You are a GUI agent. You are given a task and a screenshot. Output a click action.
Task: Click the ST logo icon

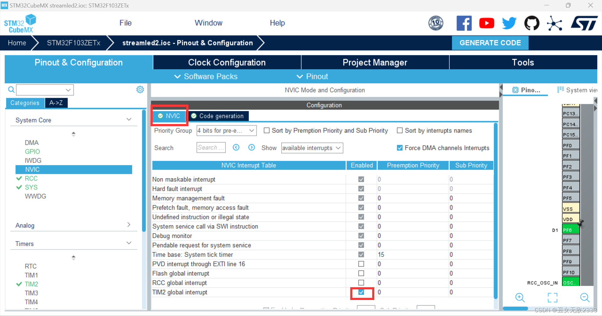[x=584, y=23]
